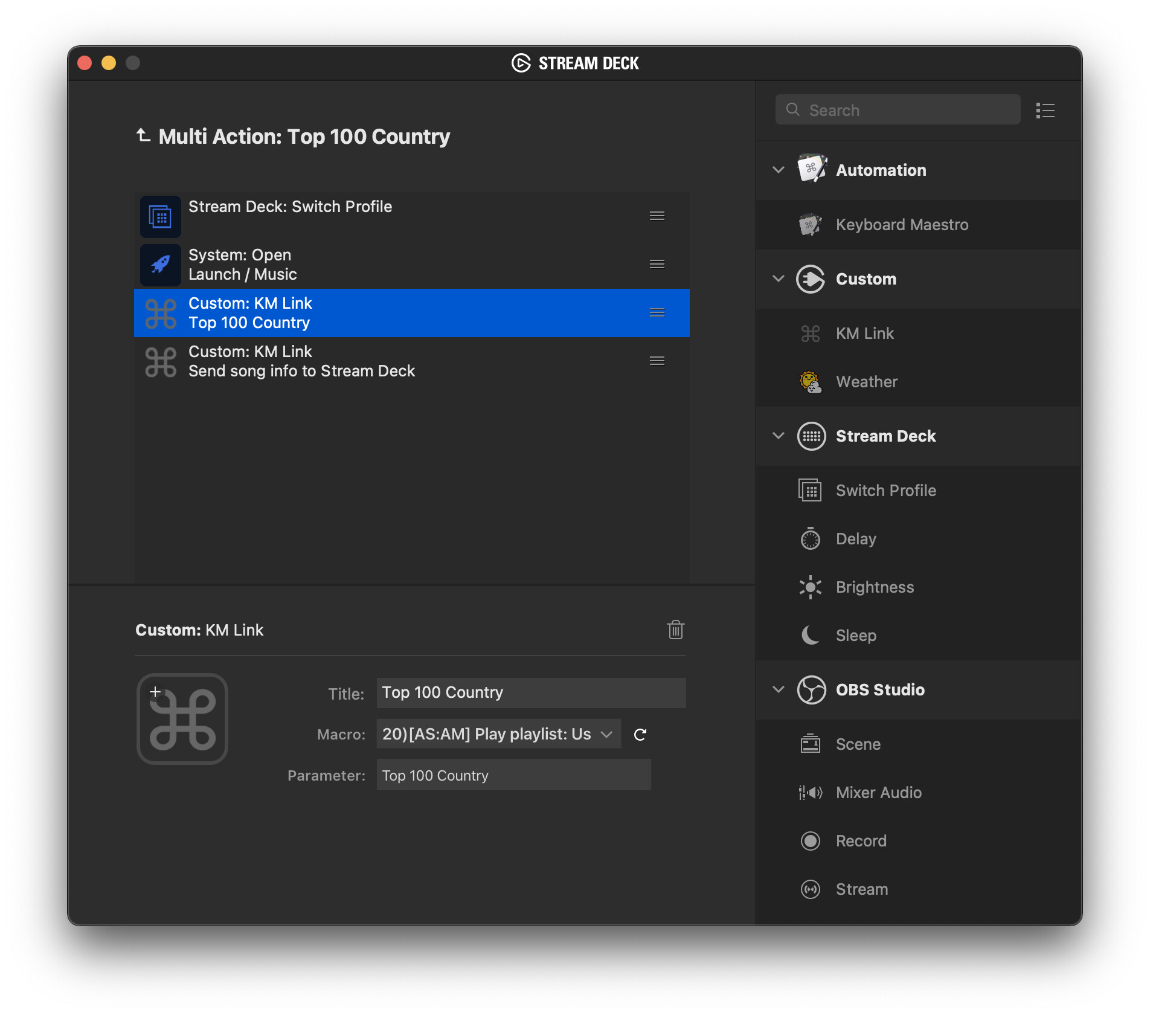Click the Automation category header

pyautogui.click(x=918, y=170)
